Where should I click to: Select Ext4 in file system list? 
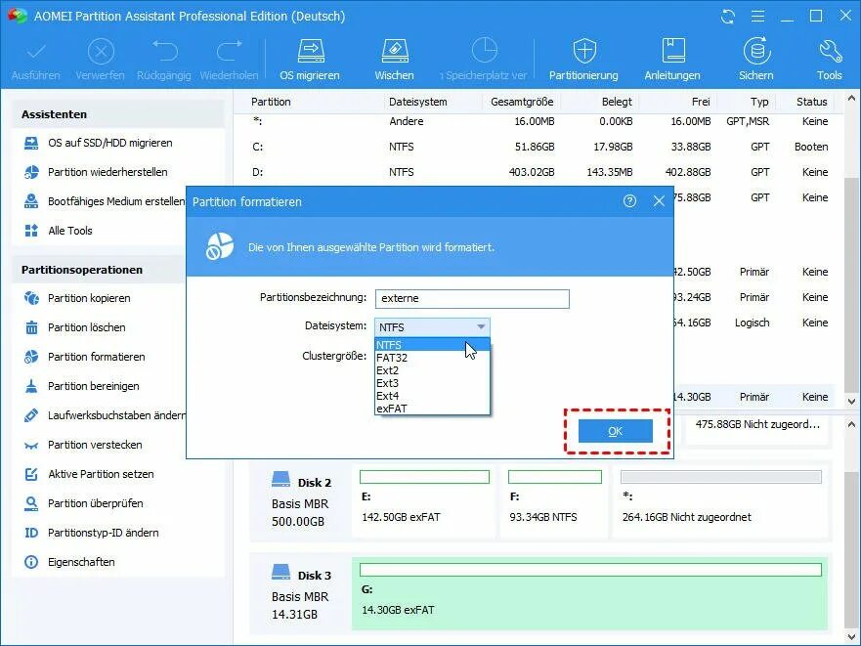(x=432, y=396)
